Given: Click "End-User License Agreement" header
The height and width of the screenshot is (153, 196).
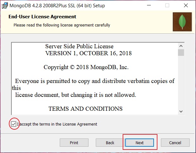Looking at the screenshot, I should 42,17.
